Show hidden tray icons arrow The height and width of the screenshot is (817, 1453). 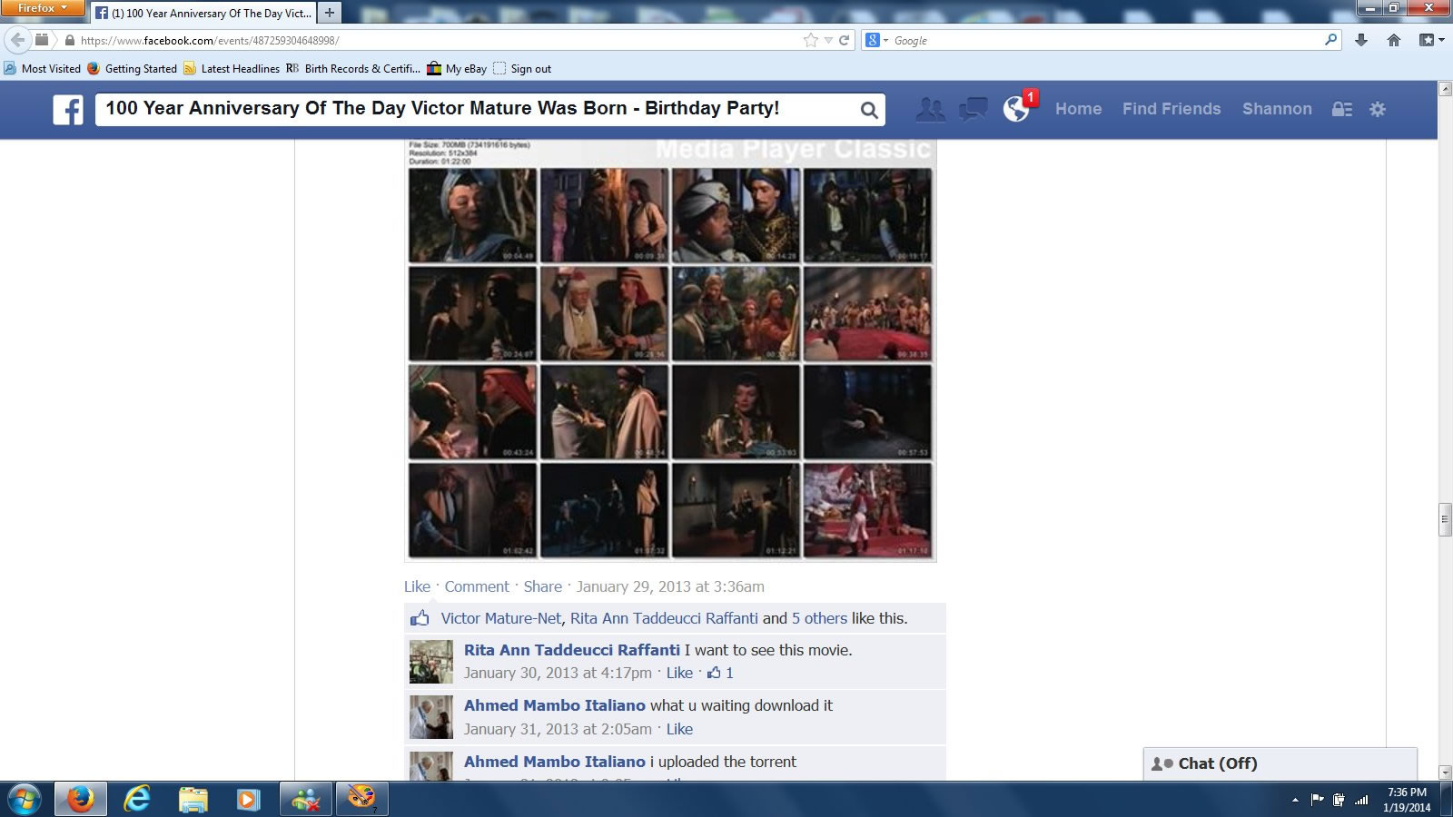(x=1294, y=800)
